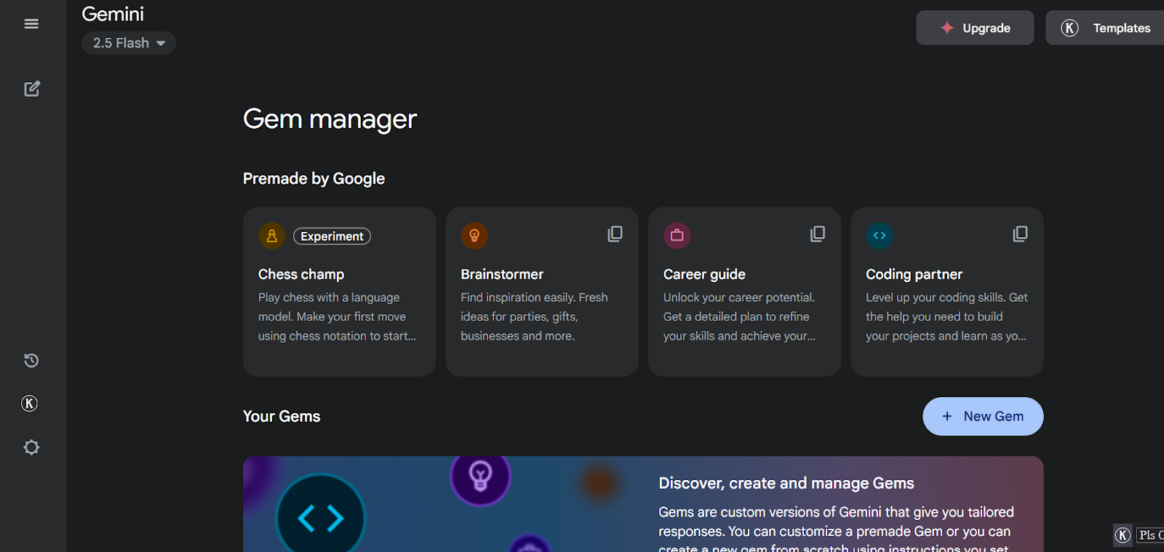Screen dimensions: 1164x552
Task: Click the Brainstormer lightbulb icon
Action: (x=474, y=236)
